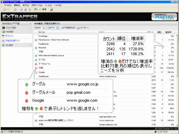The height and width of the screenshot is (134, 179).
Task: Click the up-trend arrow beside PokerSource
Action: (x=36, y=40)
